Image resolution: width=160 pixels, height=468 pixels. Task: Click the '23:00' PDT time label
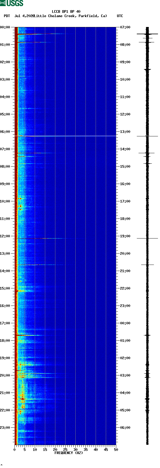point(5,428)
